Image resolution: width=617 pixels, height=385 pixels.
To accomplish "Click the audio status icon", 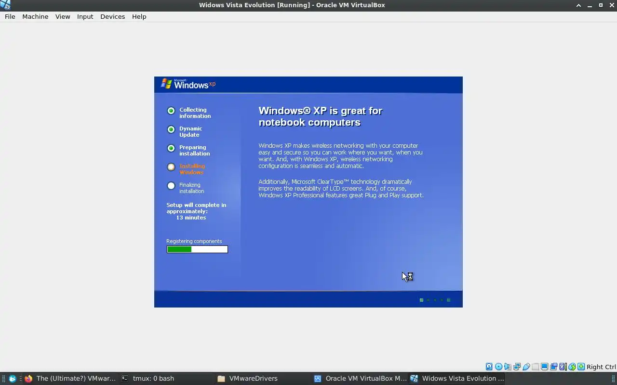I will coord(508,367).
